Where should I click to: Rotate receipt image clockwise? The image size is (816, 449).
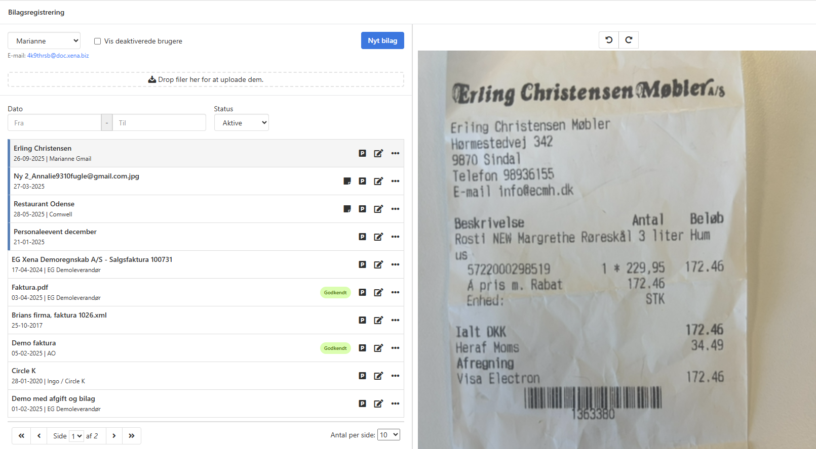(x=629, y=40)
